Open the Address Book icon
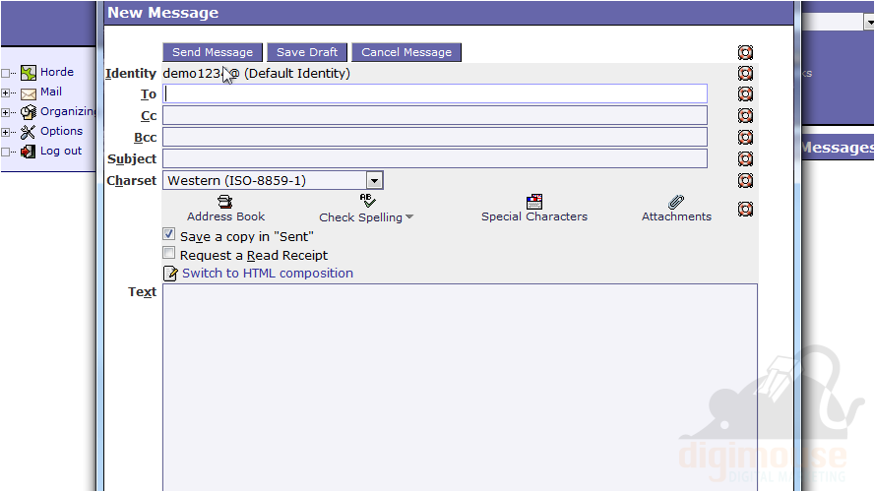This screenshot has height=492, width=875. point(224,202)
